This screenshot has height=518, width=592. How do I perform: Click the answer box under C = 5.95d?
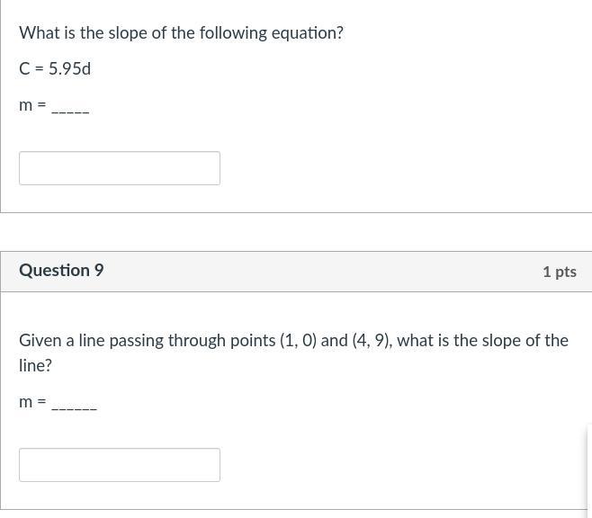tap(119, 168)
